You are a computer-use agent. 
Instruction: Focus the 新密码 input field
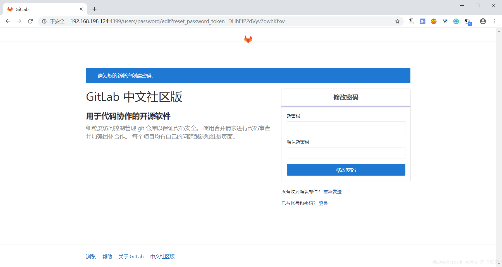tap(346, 127)
